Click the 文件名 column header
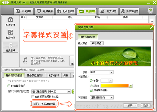The width and height of the screenshot is (157, 112). tap(40, 17)
